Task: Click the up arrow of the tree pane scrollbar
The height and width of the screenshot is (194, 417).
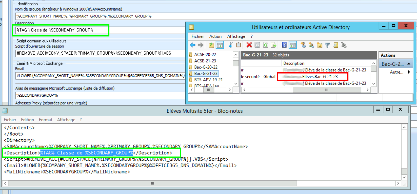Action: pyautogui.click(x=236, y=55)
